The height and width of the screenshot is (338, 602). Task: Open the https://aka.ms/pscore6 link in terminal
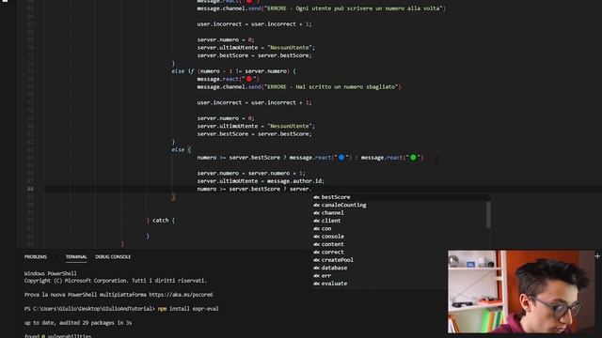click(x=181, y=295)
